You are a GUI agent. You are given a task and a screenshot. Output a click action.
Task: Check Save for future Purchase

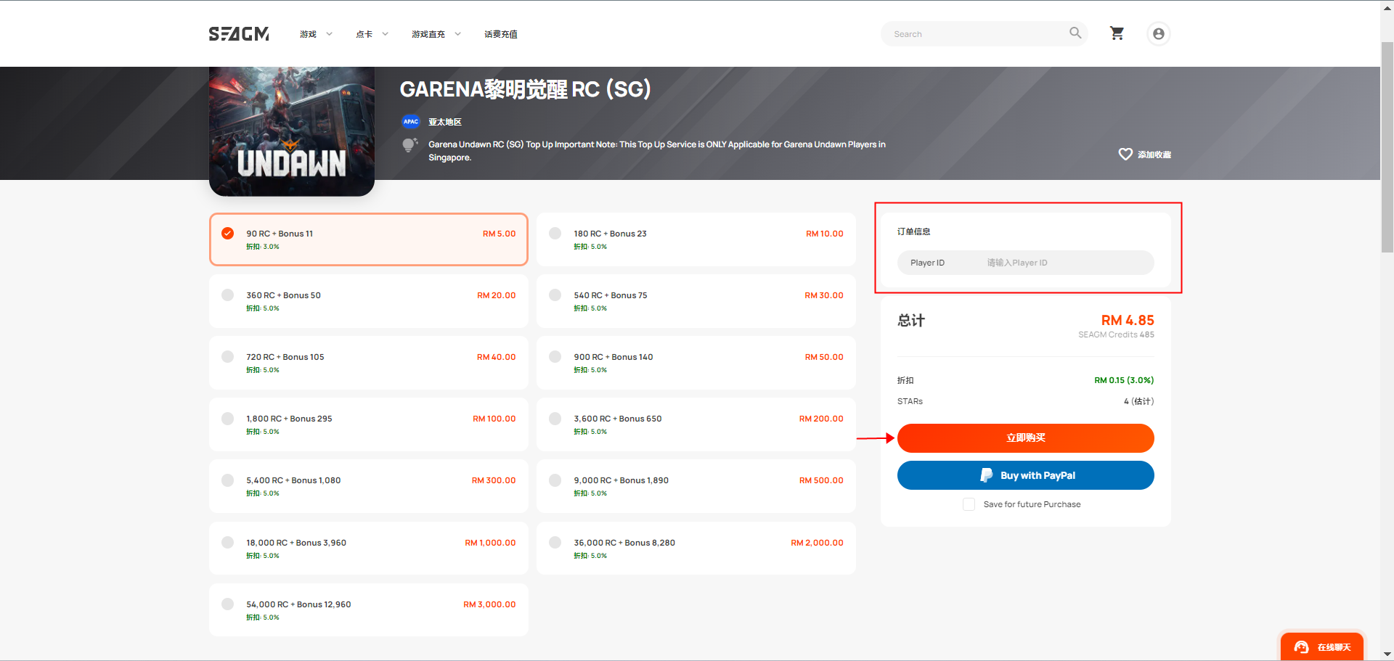point(969,504)
